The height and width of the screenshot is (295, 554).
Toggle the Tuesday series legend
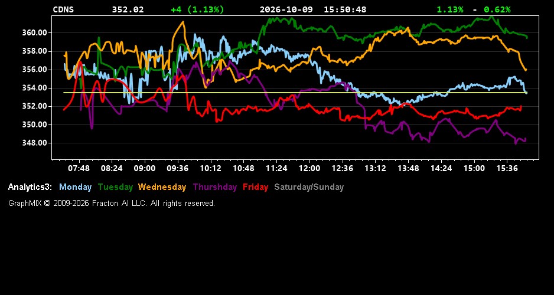pos(115,188)
